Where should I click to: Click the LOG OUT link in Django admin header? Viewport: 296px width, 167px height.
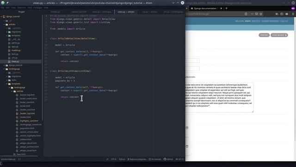(x=284, y=21)
